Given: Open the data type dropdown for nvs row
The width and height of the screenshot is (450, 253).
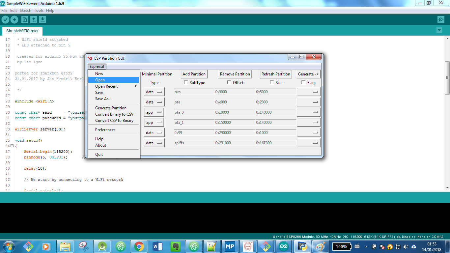Looking at the screenshot, I should click(x=154, y=92).
